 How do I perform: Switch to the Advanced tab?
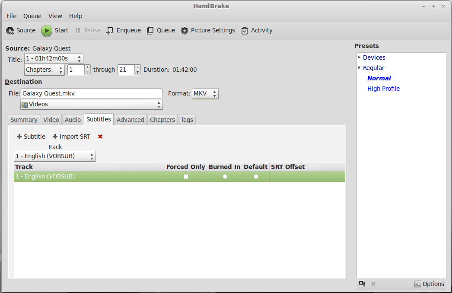click(x=131, y=120)
